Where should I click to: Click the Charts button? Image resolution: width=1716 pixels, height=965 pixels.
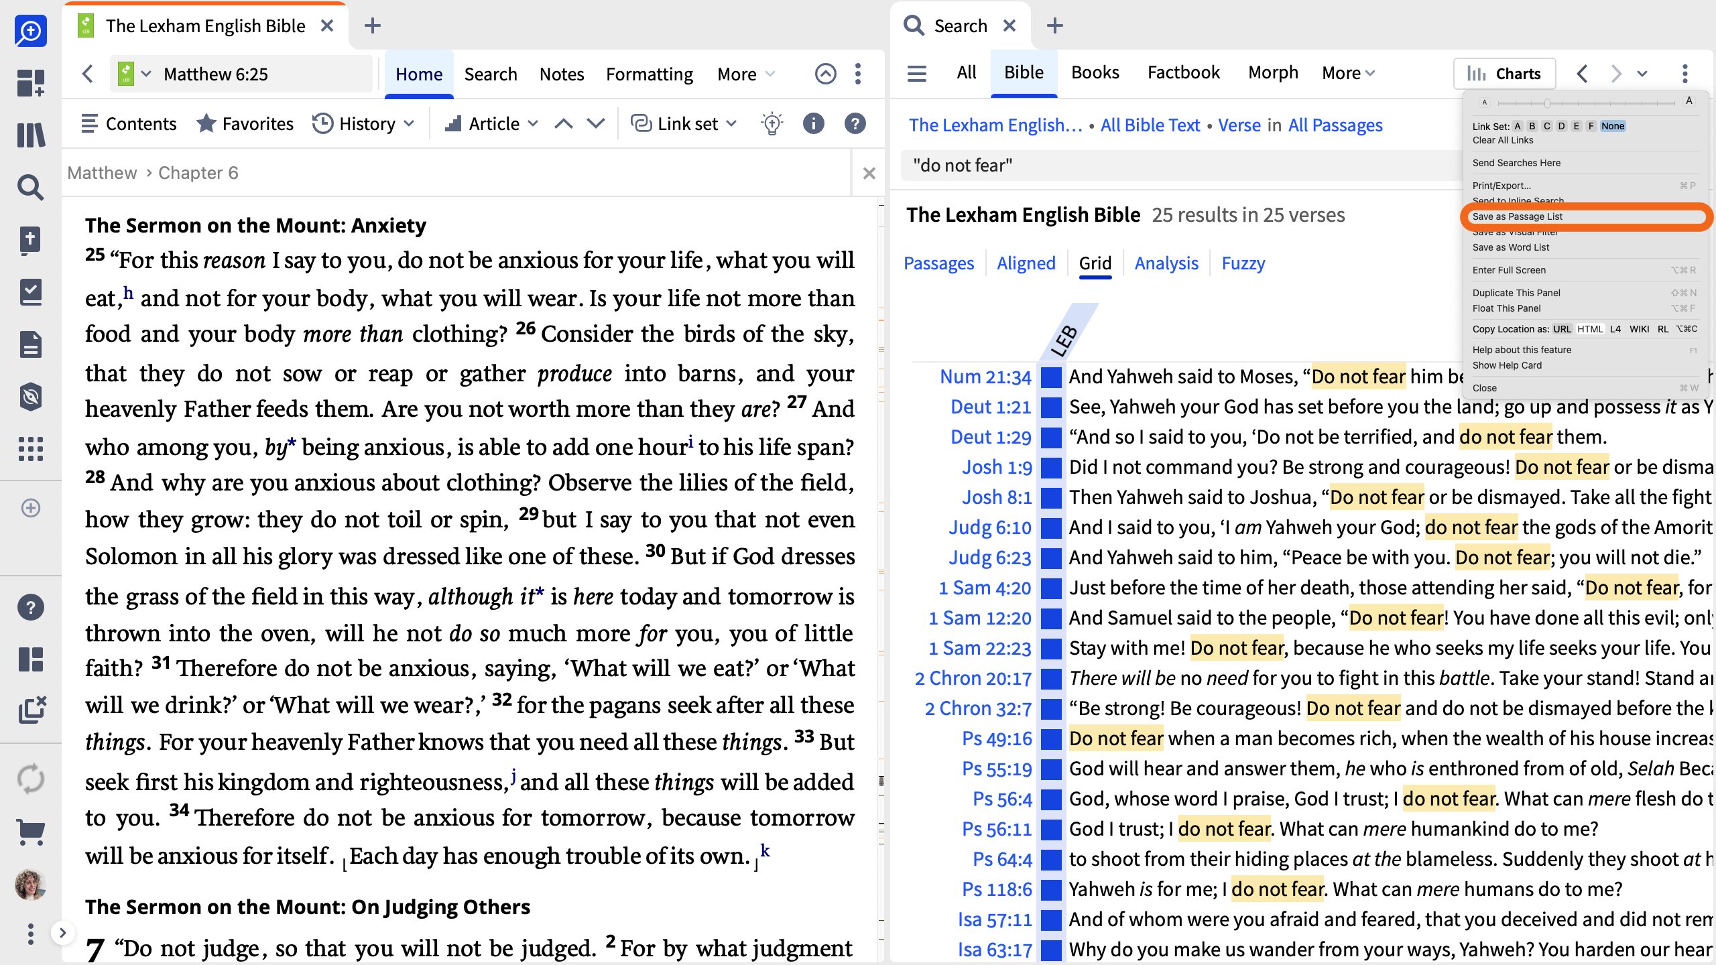point(1505,74)
